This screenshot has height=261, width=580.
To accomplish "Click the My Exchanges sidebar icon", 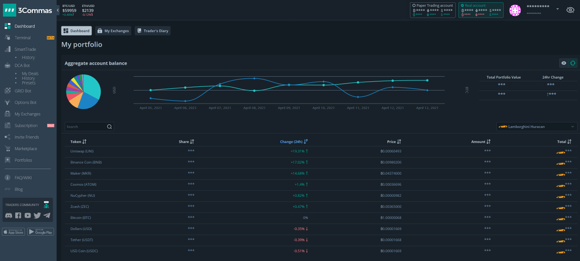I will 8,114.
